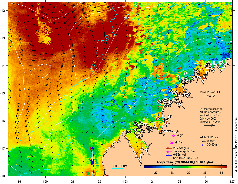
Task: Click the '0-56m vel' legend label
Action: (180, 155)
